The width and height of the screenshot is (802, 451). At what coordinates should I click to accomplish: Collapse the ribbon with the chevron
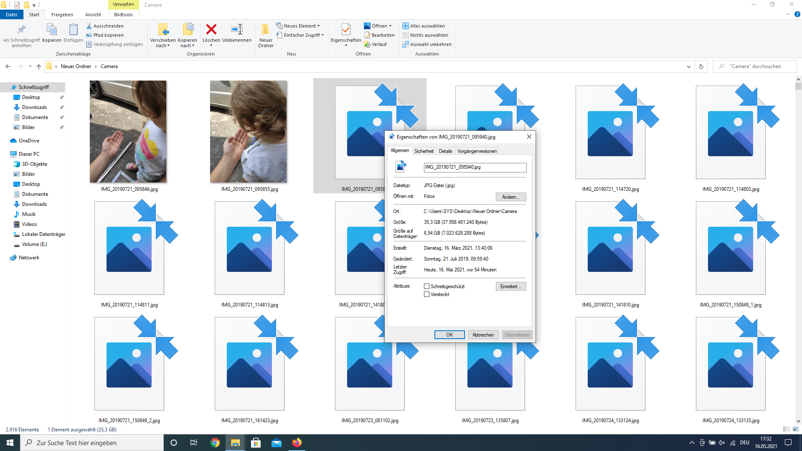tap(788, 14)
